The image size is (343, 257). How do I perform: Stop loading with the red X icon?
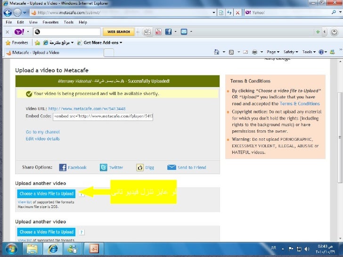pos(237,13)
